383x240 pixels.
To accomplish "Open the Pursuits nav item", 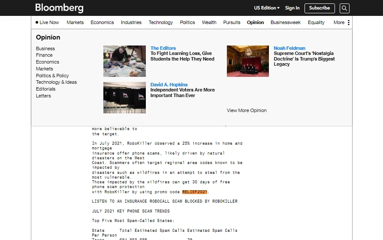I will tap(232, 22).
